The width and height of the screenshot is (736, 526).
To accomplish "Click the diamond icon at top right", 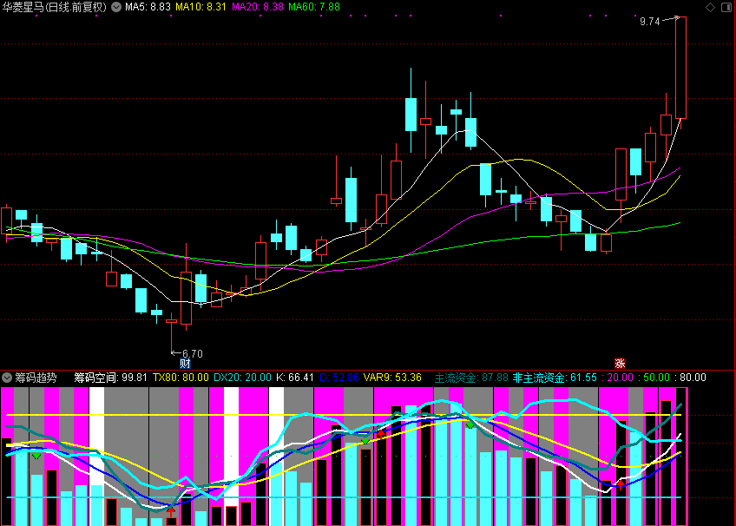I will 710,7.
